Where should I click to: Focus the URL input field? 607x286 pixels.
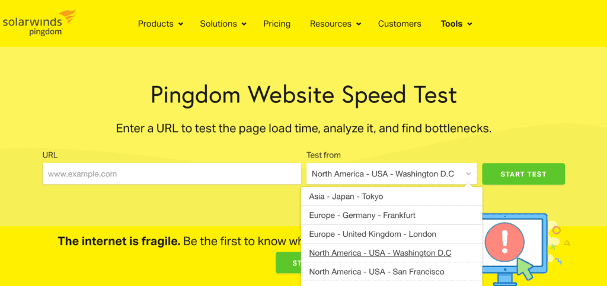(x=171, y=174)
